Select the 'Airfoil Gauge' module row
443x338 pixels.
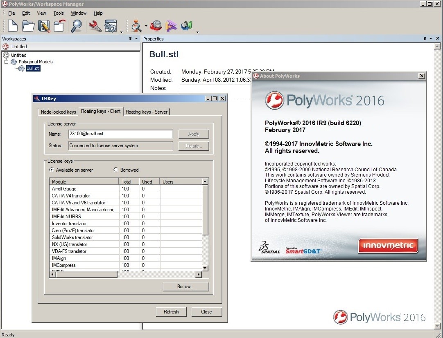126,189
